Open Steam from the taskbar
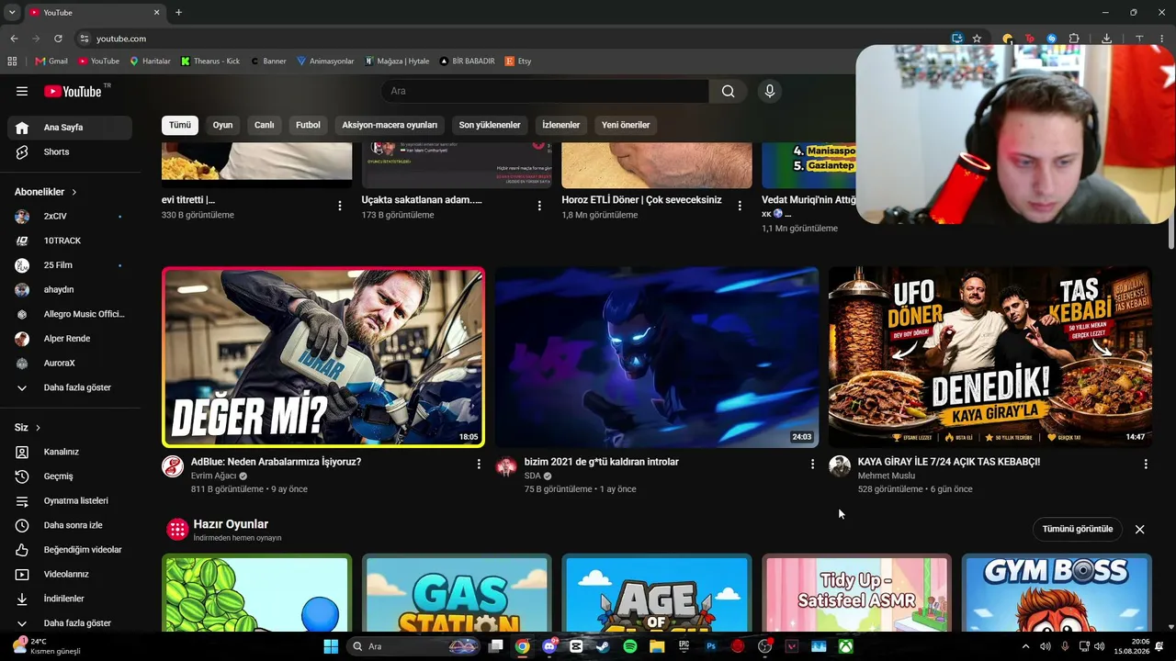The width and height of the screenshot is (1176, 661). (x=603, y=646)
